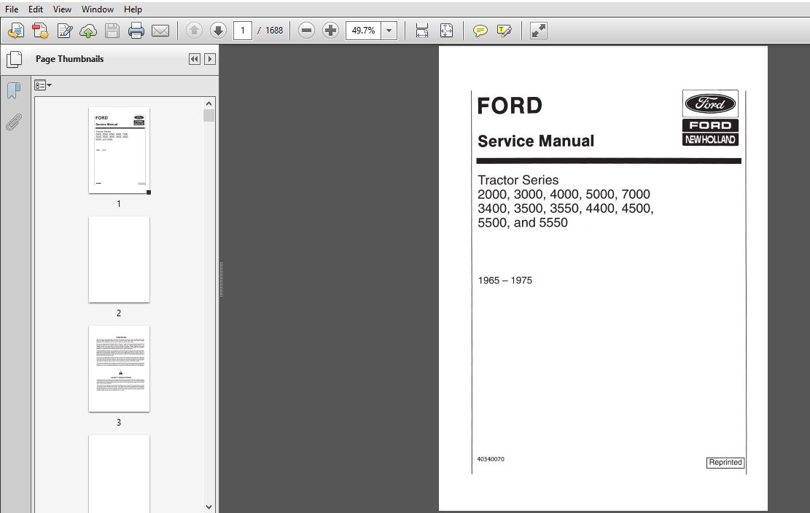Collapse the thumbnails panel with the double-arrow button
The width and height of the screenshot is (810, 513).
[194, 59]
